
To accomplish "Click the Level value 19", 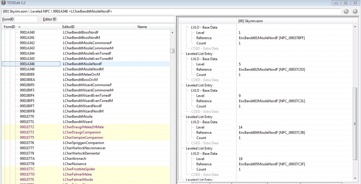I will pos(240,159).
